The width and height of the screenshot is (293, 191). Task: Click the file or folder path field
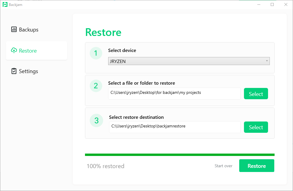tap(174, 94)
